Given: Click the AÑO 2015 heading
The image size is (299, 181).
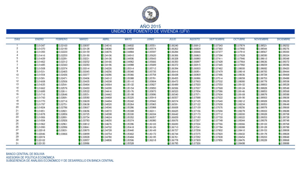Looking at the screenshot, I should click(150, 26).
